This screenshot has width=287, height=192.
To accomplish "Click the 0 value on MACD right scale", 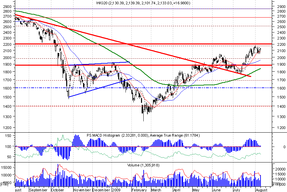I will 284,147.
